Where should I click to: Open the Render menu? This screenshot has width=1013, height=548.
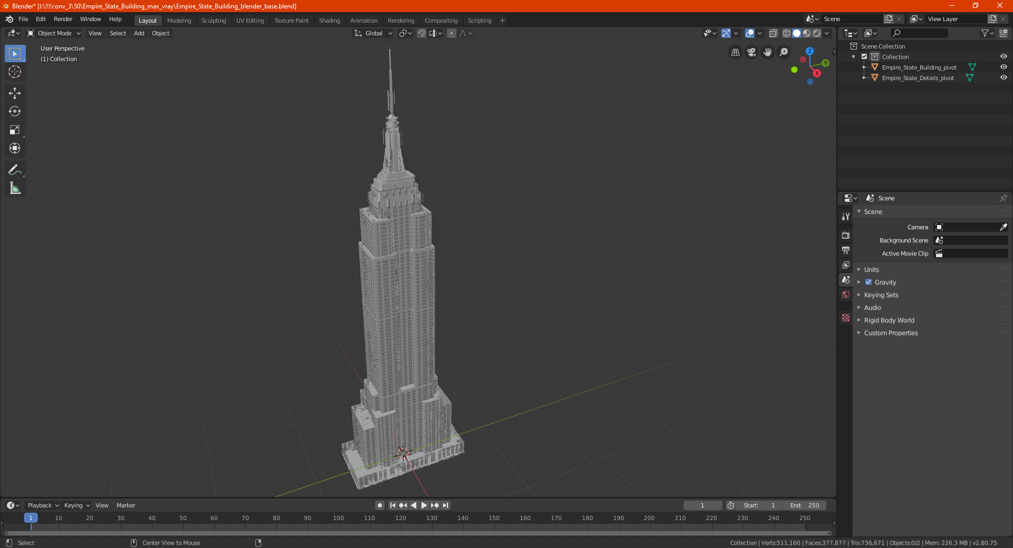point(63,19)
